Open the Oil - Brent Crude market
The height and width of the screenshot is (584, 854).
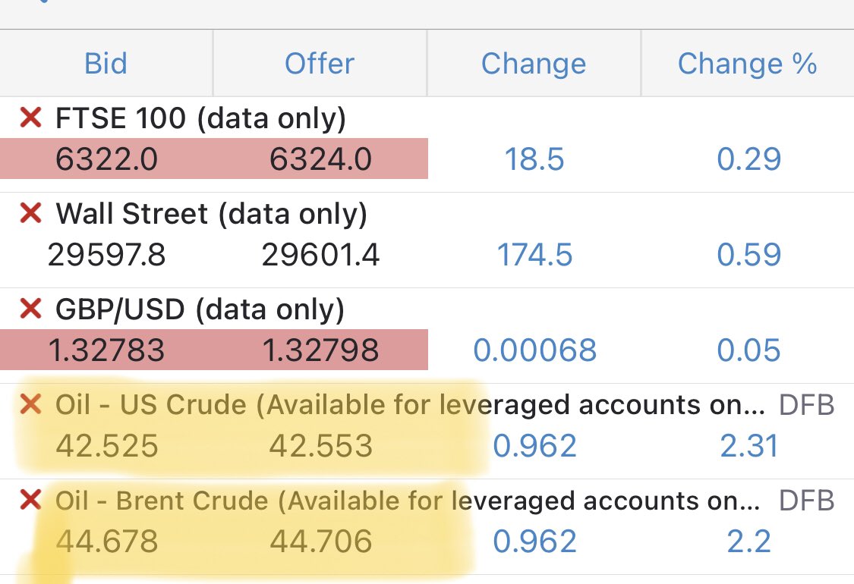pyautogui.click(x=408, y=501)
